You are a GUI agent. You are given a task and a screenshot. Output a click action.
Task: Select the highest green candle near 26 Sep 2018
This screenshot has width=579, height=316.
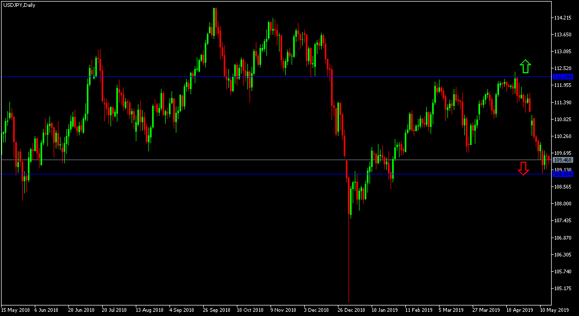point(215,21)
